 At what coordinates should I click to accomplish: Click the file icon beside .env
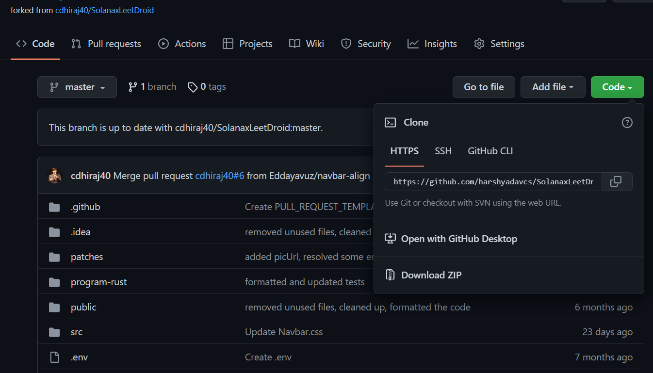pos(54,358)
